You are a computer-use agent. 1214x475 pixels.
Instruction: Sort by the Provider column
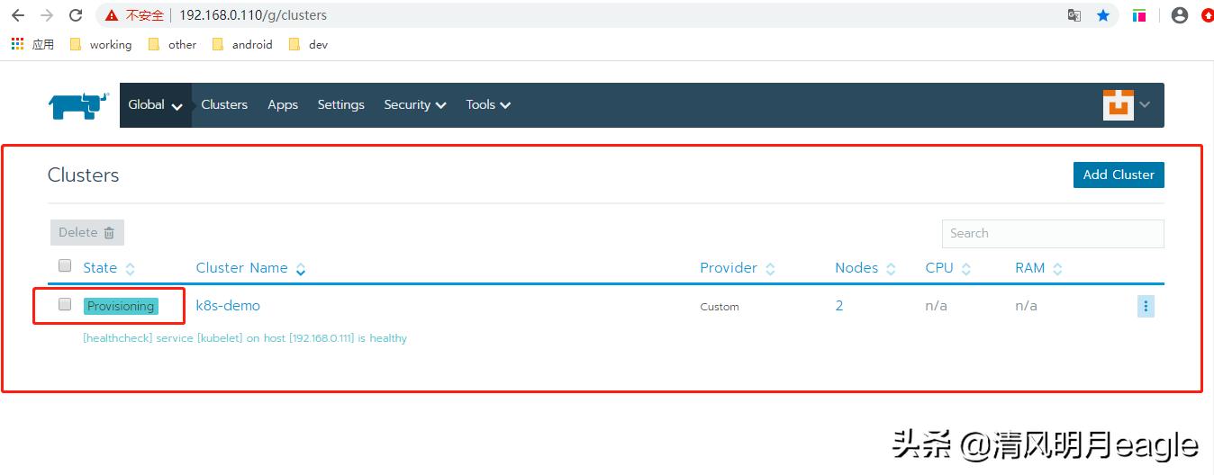(738, 268)
